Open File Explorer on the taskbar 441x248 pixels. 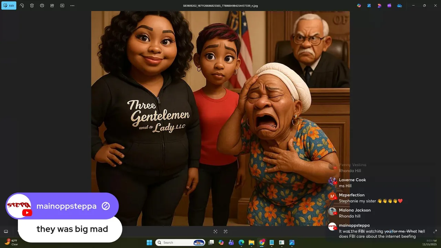point(252,242)
